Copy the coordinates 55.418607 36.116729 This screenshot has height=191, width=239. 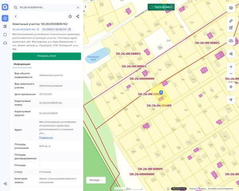tap(69, 29)
